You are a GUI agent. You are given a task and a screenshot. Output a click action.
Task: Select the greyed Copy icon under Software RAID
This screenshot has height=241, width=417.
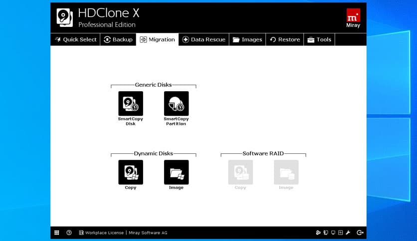pyautogui.click(x=240, y=172)
